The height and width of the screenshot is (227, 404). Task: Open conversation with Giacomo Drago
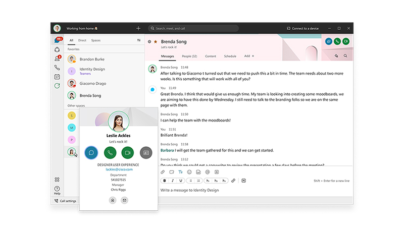click(105, 83)
